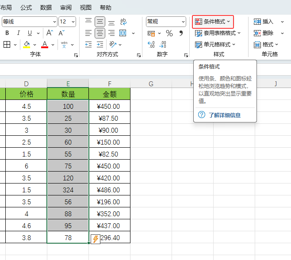Open borders dropdown arrow

[15, 45]
